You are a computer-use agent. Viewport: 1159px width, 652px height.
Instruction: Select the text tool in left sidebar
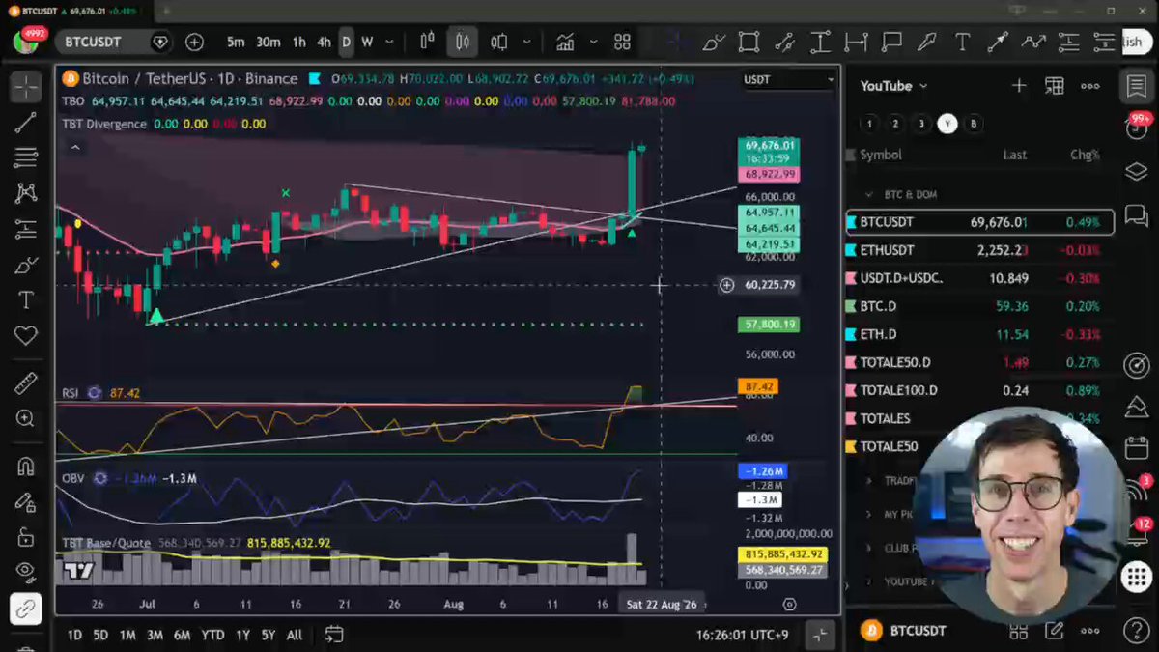(25, 299)
